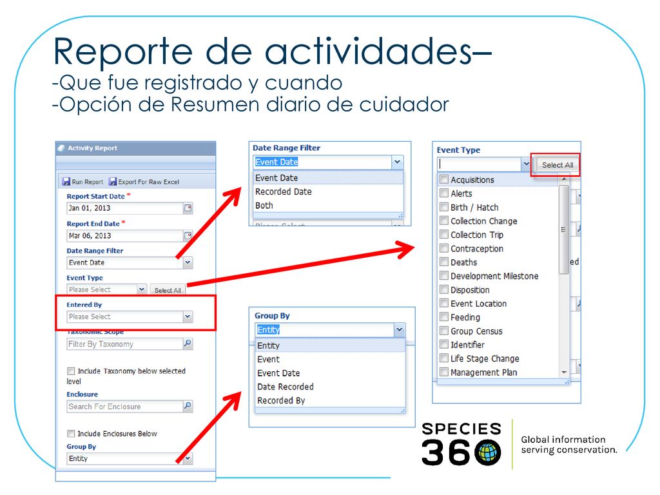
Task: Click into the Report End Date field
Action: click(125, 236)
